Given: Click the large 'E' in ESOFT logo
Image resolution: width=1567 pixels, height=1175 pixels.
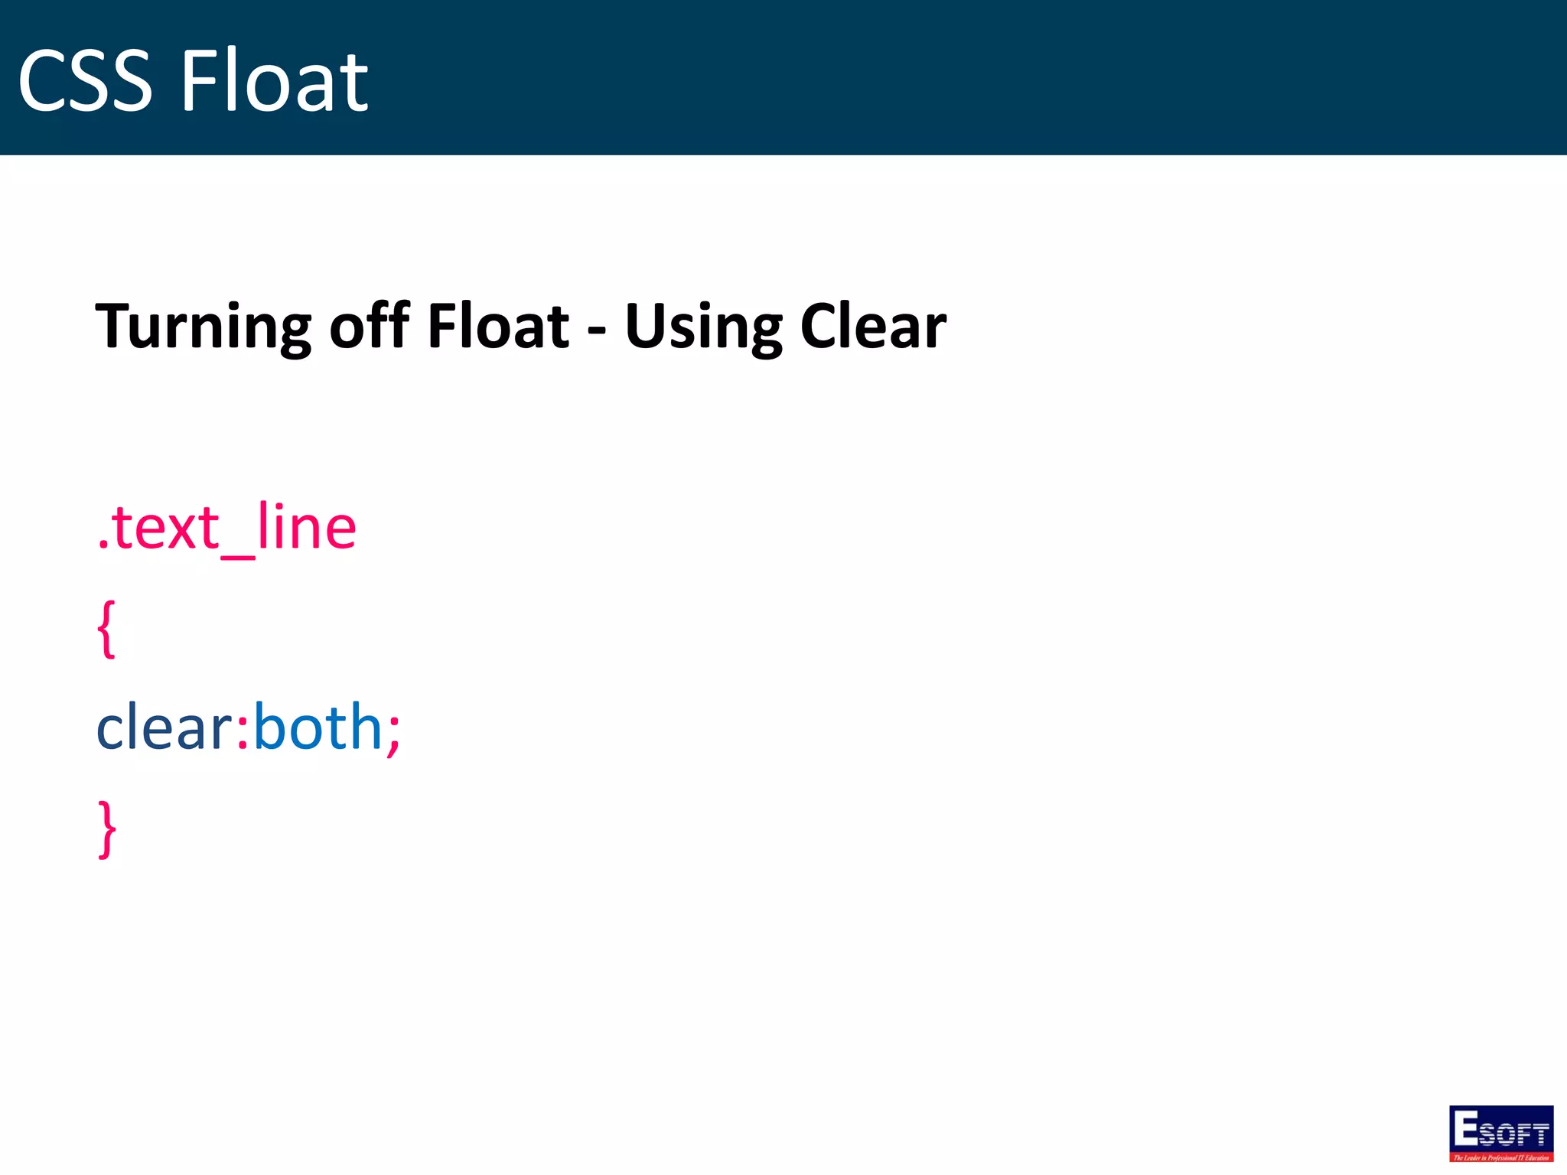Looking at the screenshot, I should 1465,1127.
